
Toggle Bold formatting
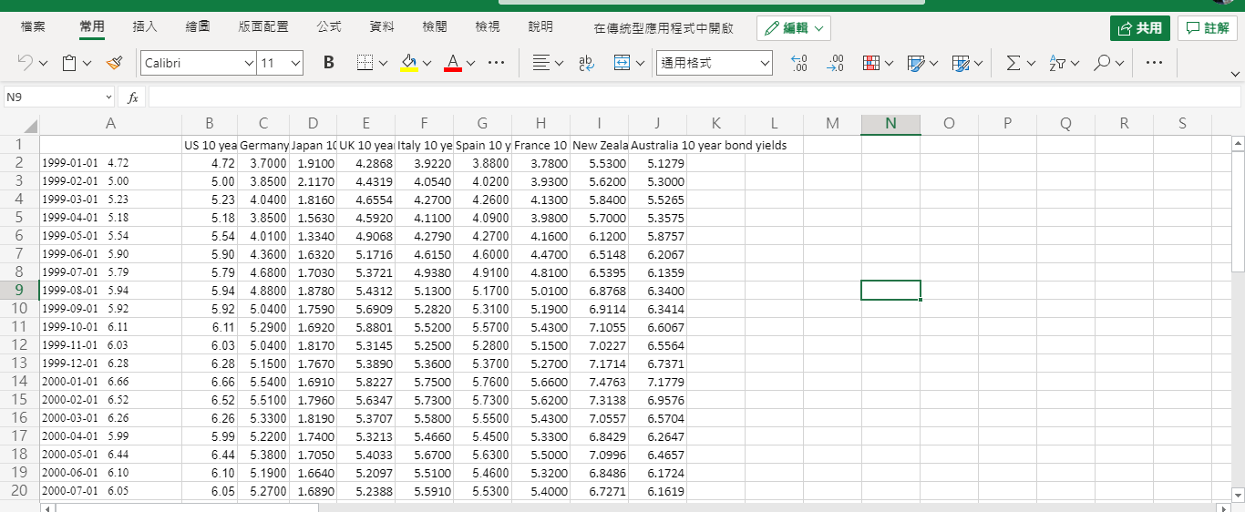(328, 63)
